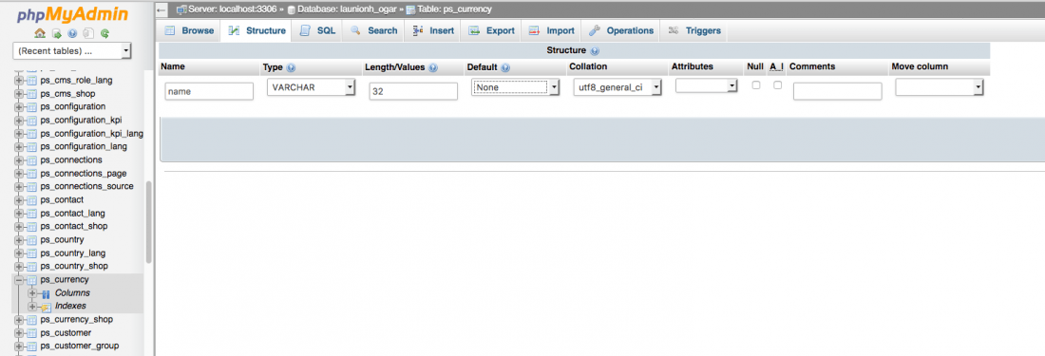Viewport: 1045px width, 356px height.
Task: Open the Collation dropdown showing utf8_general_ci
Action: coord(617,87)
